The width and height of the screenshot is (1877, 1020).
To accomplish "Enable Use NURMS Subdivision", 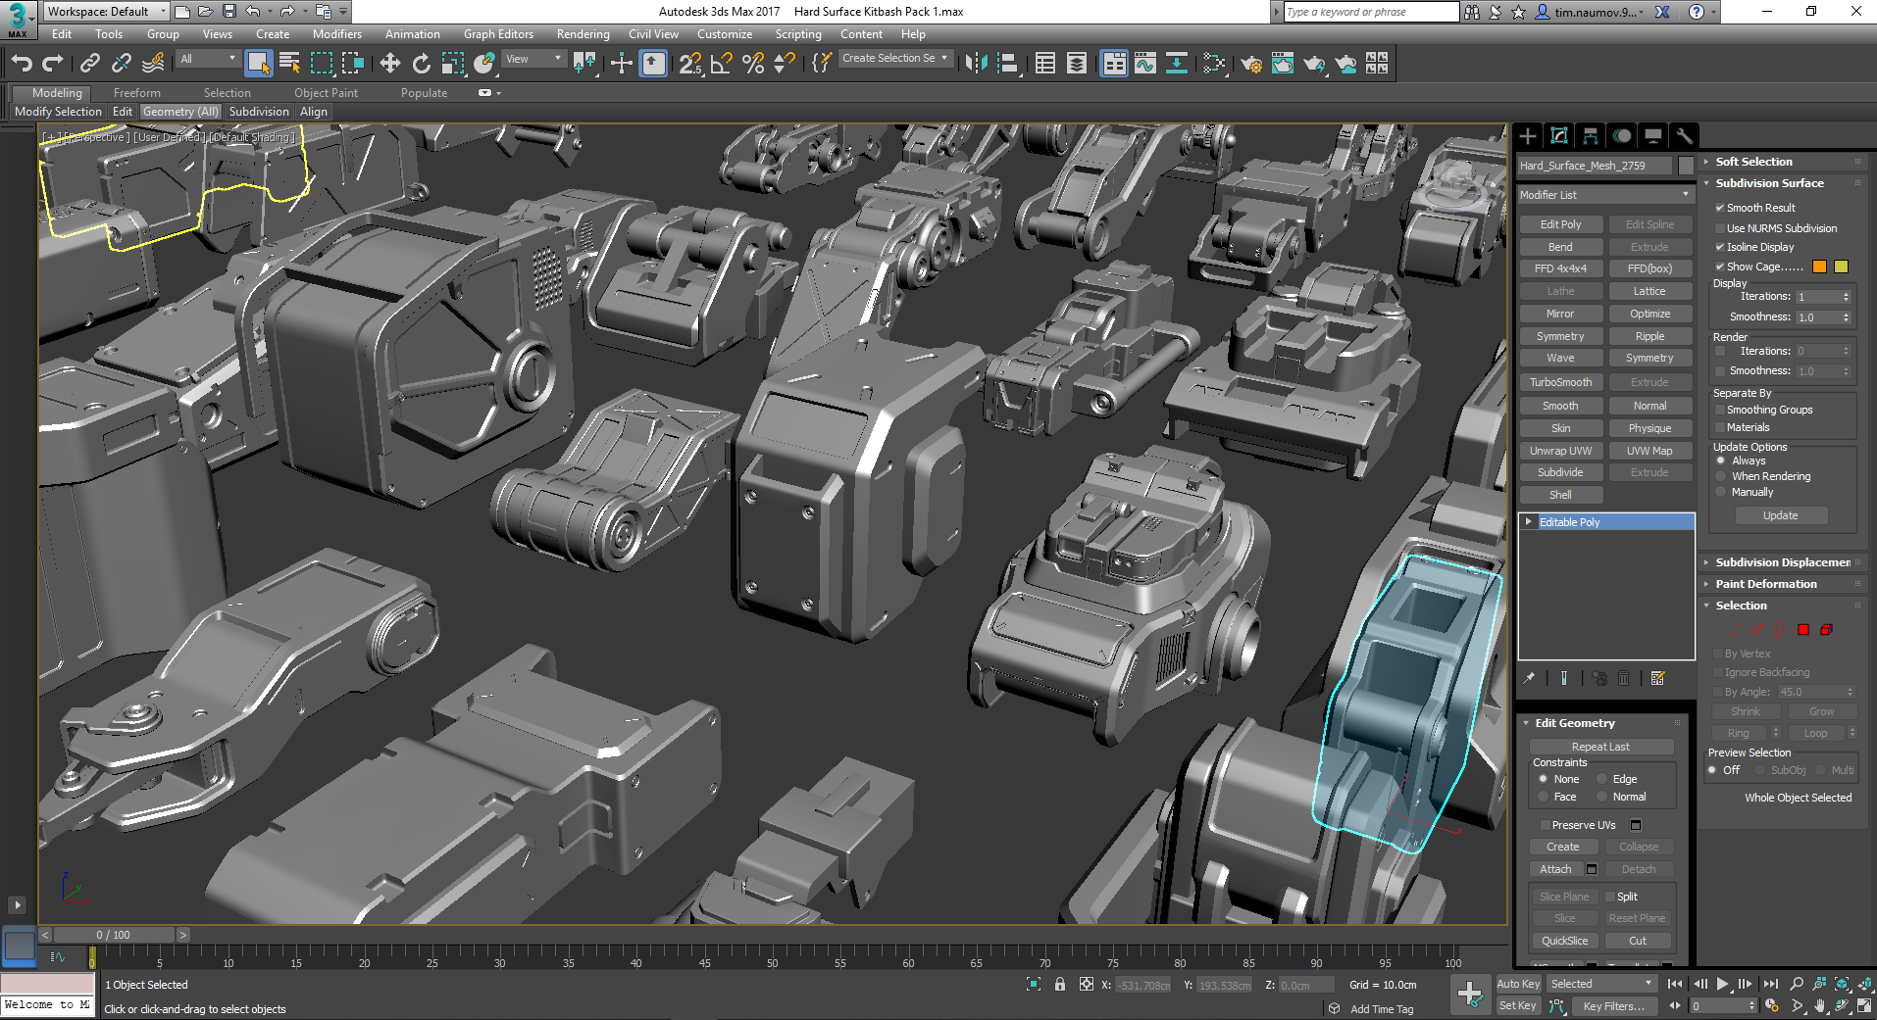I will pyautogui.click(x=1720, y=228).
